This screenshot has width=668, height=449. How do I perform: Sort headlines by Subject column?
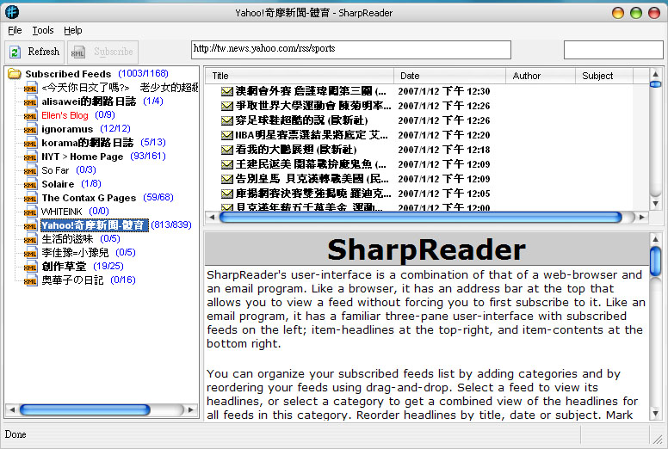(x=604, y=76)
